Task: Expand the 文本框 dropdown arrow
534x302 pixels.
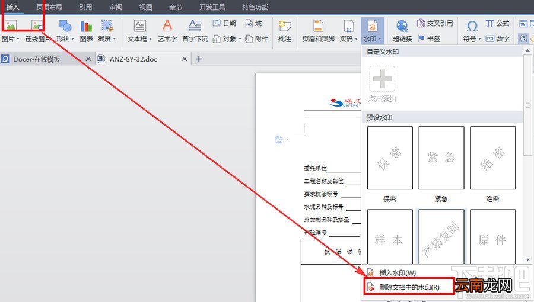Action: point(150,38)
